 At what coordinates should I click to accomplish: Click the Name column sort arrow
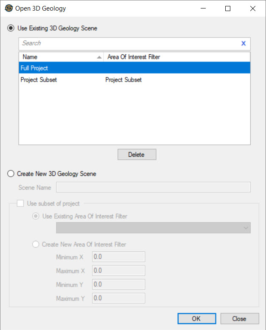(x=99, y=57)
